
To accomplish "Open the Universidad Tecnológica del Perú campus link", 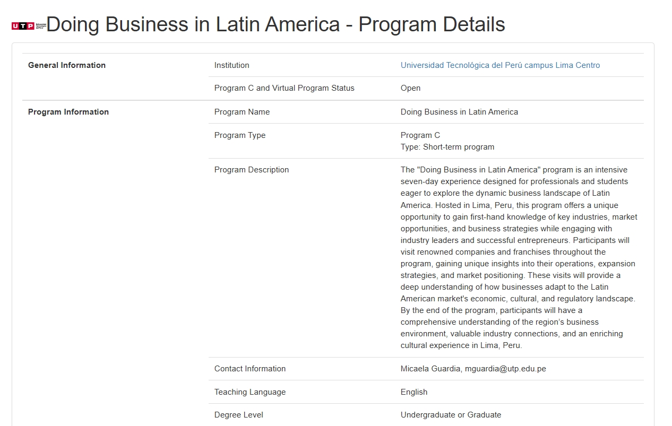I will coord(500,65).
